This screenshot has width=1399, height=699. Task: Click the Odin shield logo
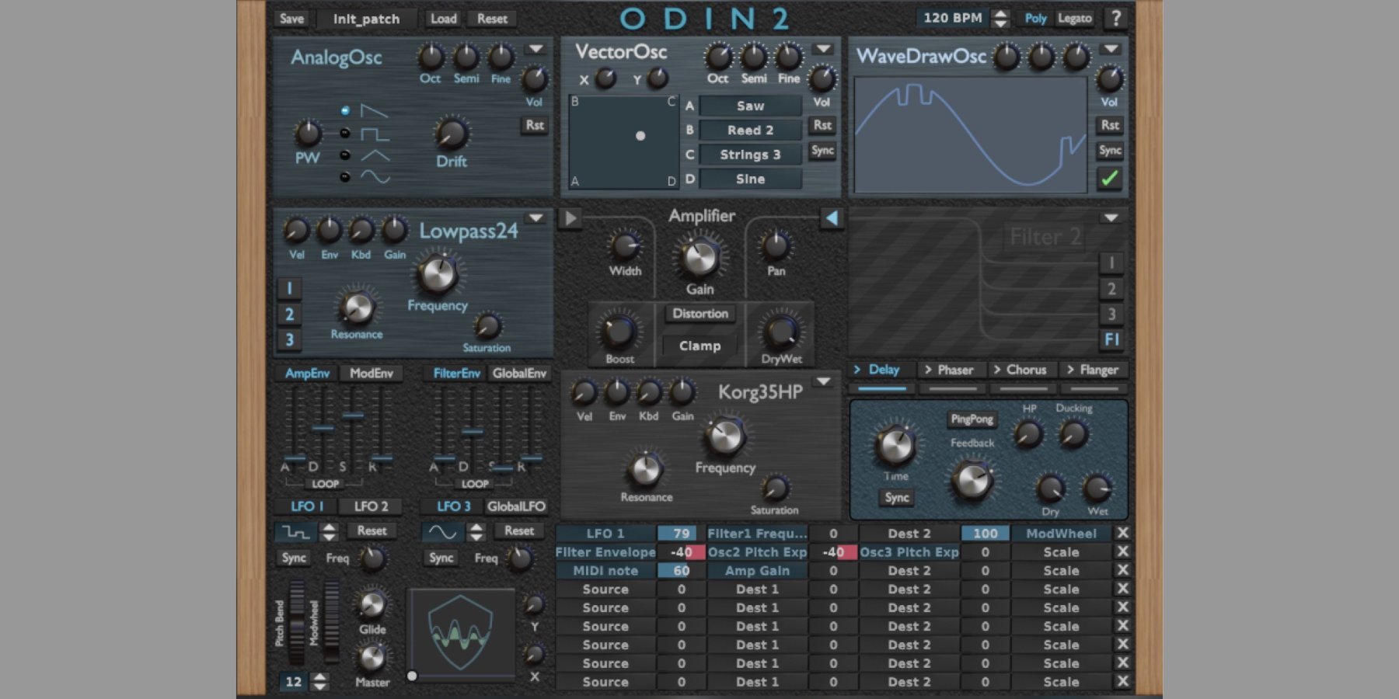461,633
